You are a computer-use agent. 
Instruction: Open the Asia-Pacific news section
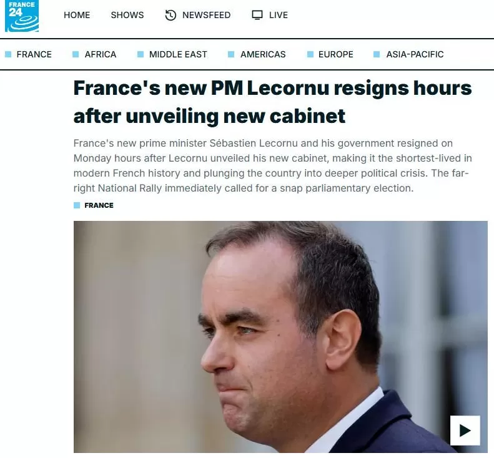(415, 54)
